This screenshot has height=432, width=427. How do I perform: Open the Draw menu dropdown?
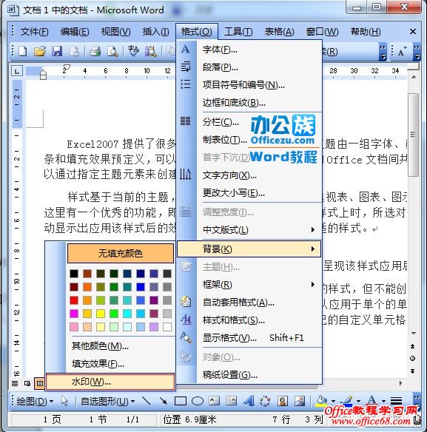tap(35, 401)
